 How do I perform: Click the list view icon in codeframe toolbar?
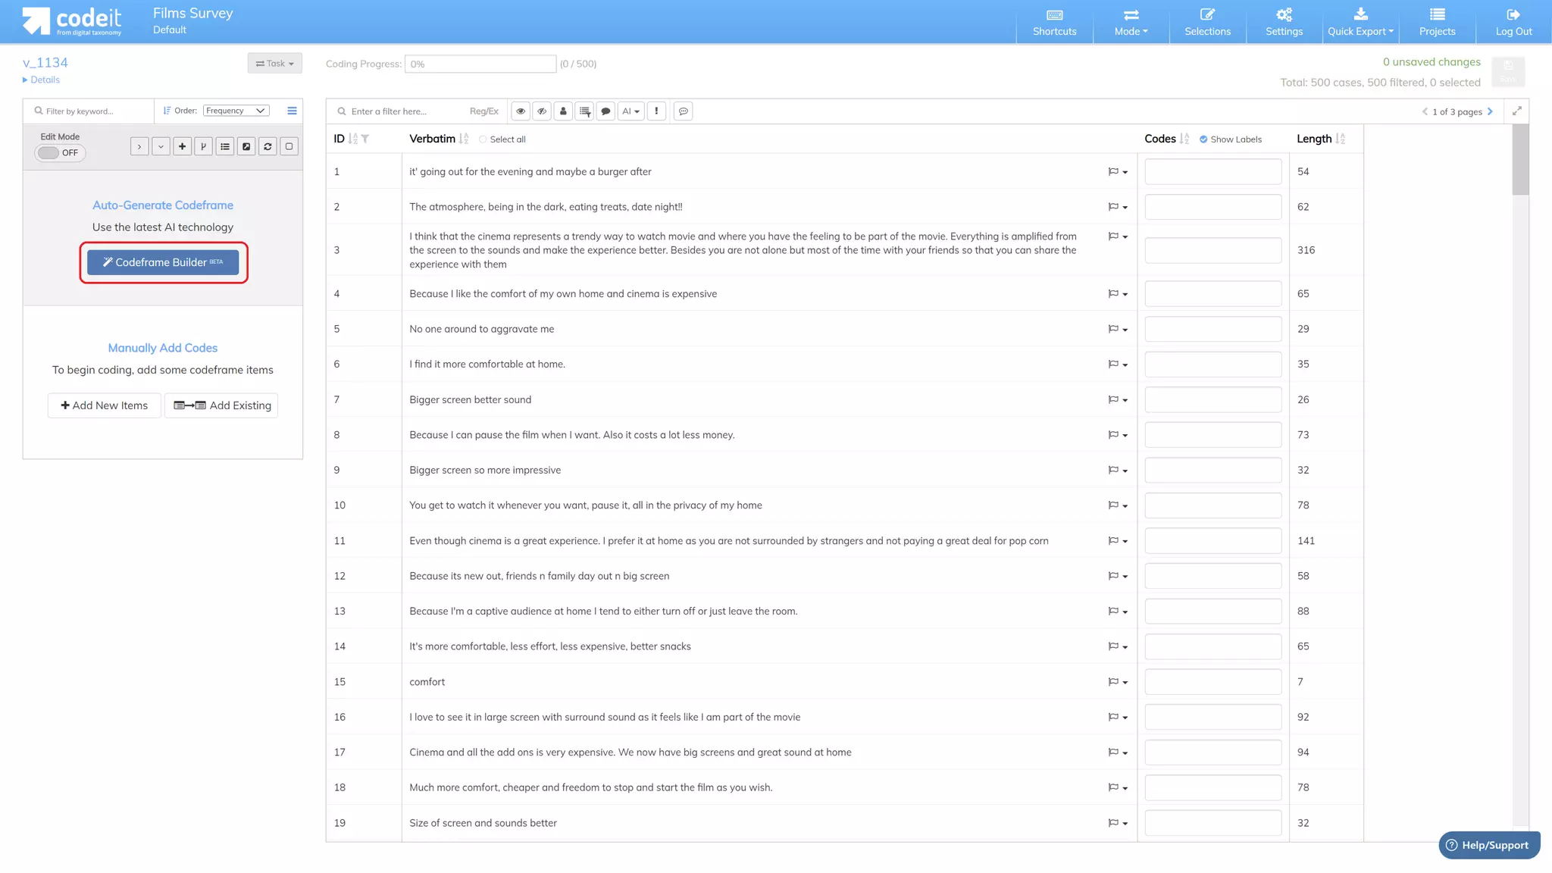[225, 146]
